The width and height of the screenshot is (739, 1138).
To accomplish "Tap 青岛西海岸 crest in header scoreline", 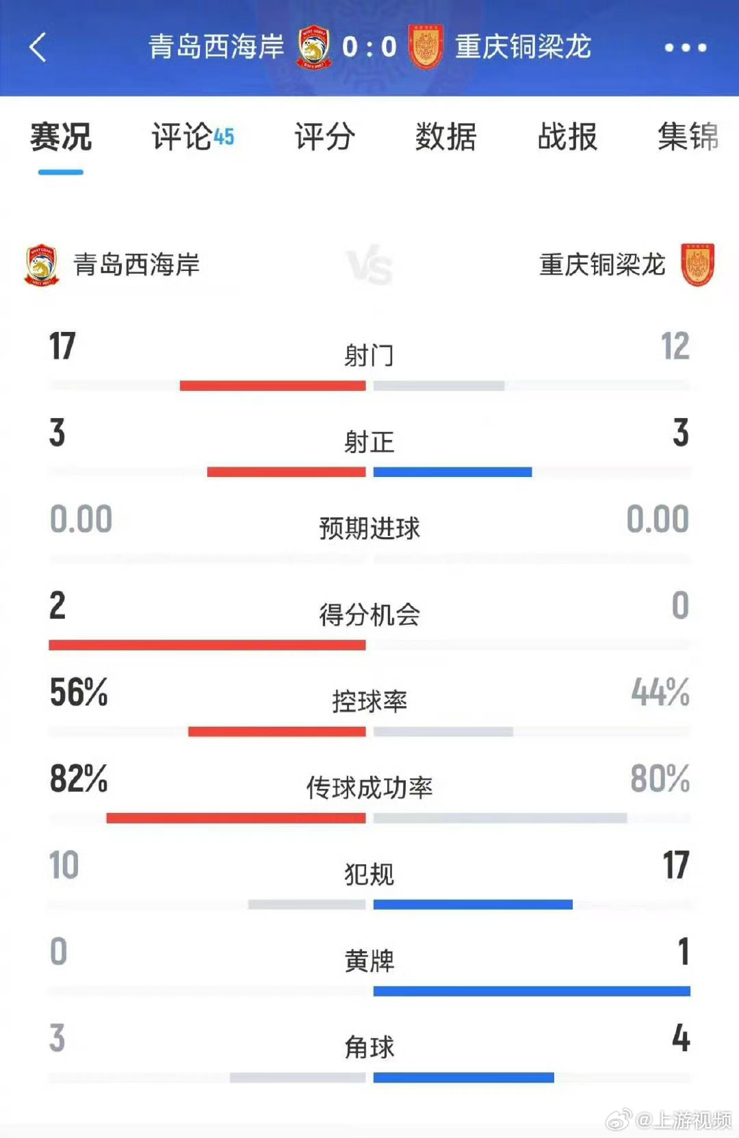I will click(314, 47).
